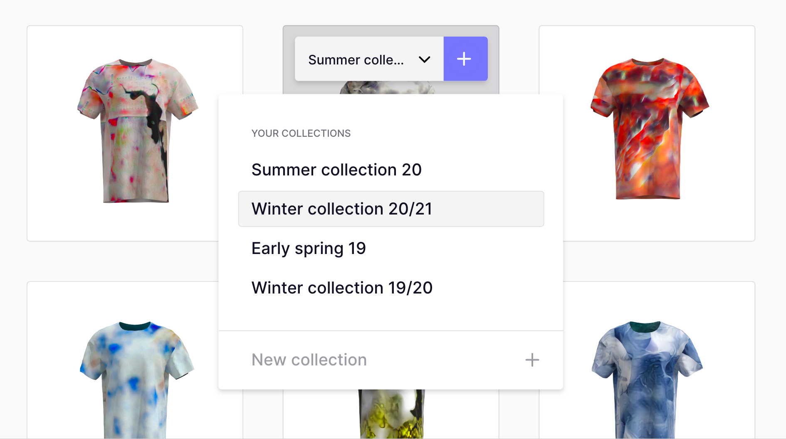786x439 pixels.
Task: Click the grey t-shirt behind collection selector
Action: tap(387, 88)
